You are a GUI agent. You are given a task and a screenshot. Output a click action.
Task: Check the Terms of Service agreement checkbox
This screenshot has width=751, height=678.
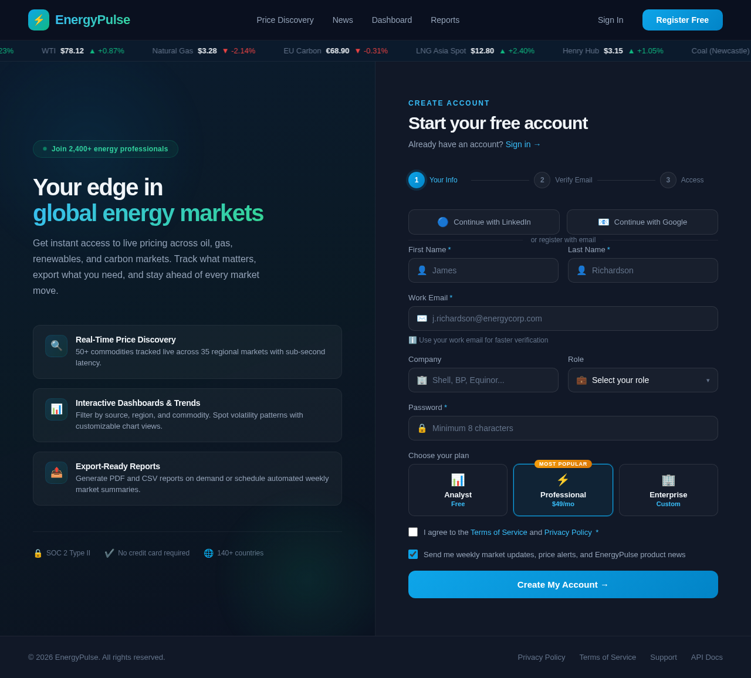pos(413,532)
